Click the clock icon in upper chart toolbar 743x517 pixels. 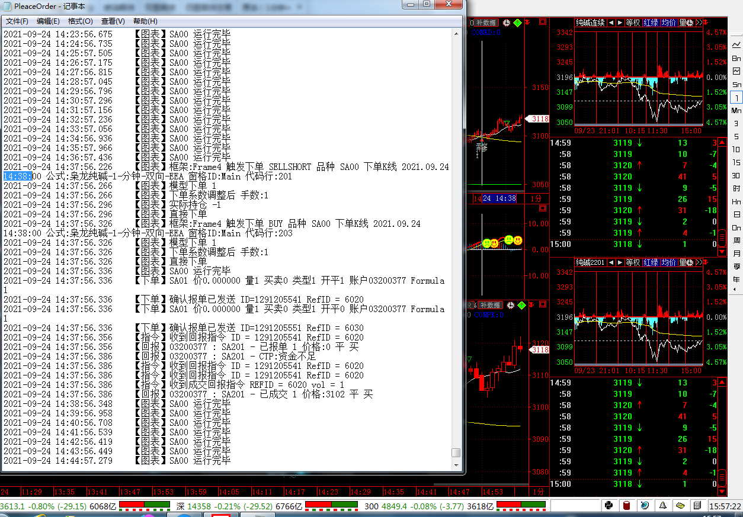(507, 23)
